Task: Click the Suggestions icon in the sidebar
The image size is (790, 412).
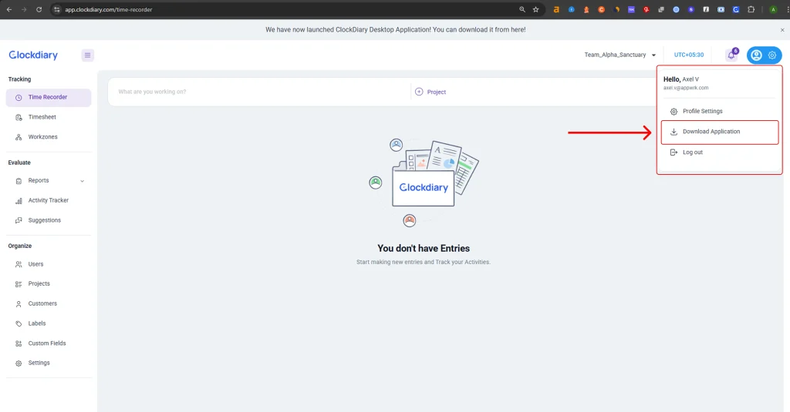Action: click(x=19, y=220)
